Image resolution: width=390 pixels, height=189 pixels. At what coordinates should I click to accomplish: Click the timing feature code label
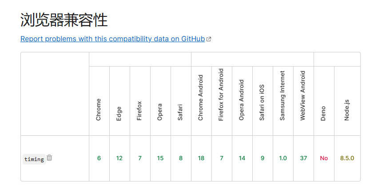[34, 159]
